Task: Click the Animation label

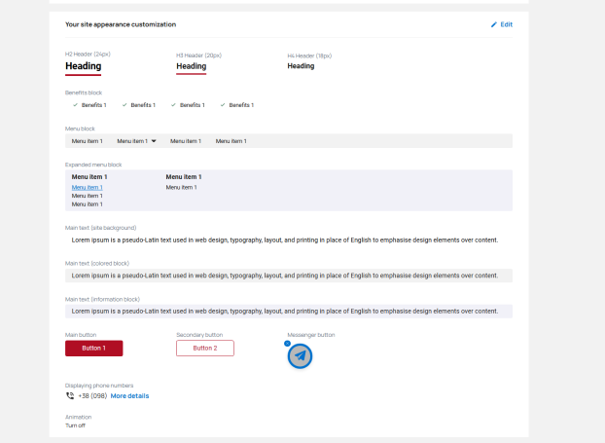Action: (x=79, y=417)
